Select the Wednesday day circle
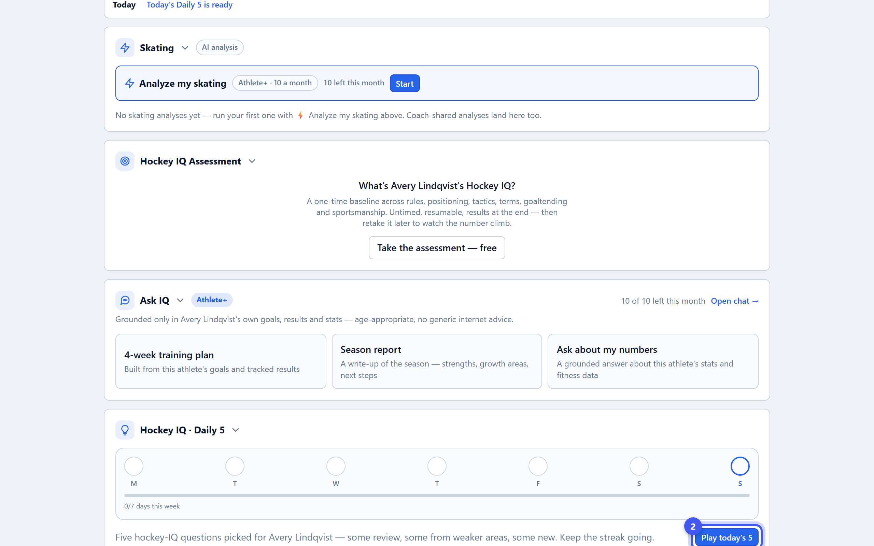 pyautogui.click(x=336, y=466)
